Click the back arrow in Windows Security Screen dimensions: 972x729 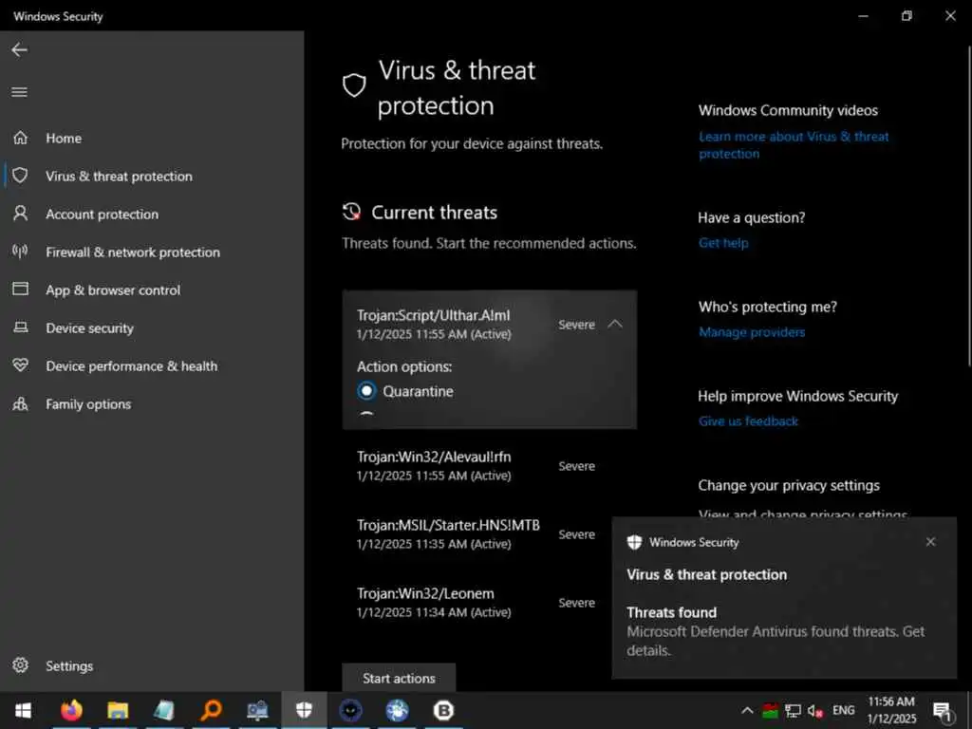pos(19,49)
